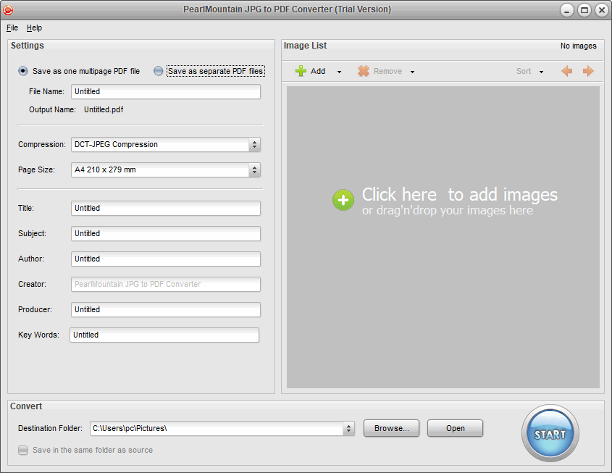Minimize the application window
This screenshot has width=612, height=473.
click(x=566, y=10)
